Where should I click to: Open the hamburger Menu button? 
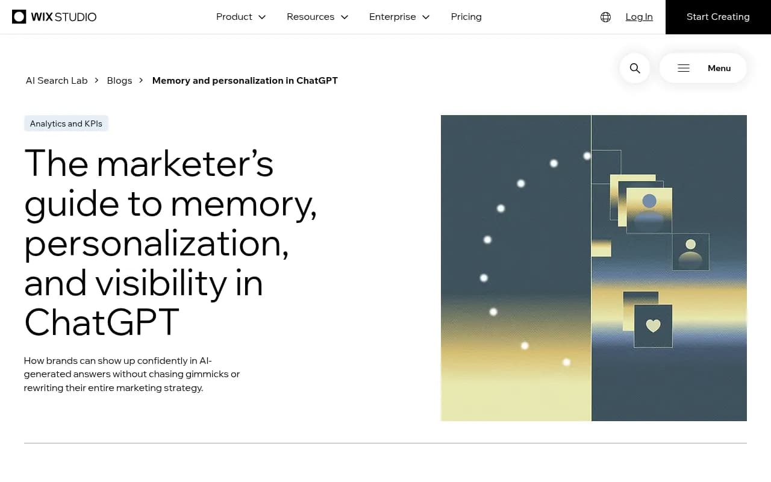tap(703, 68)
